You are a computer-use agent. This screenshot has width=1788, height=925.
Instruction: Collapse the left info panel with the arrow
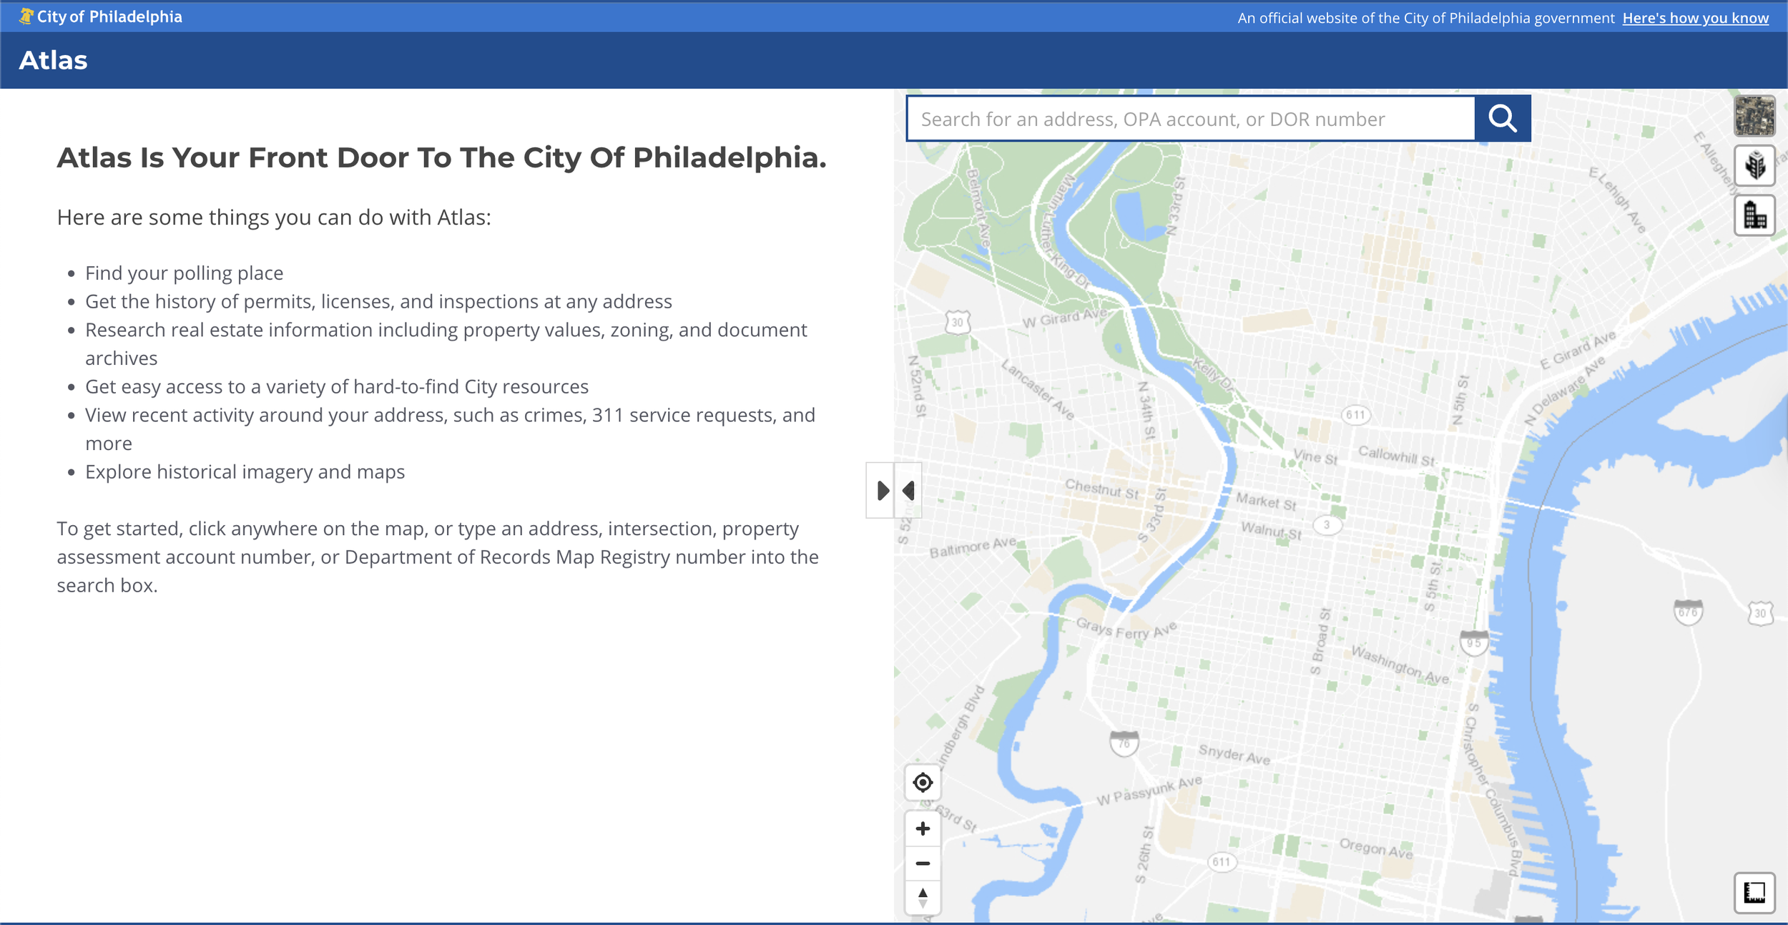pyautogui.click(x=909, y=490)
